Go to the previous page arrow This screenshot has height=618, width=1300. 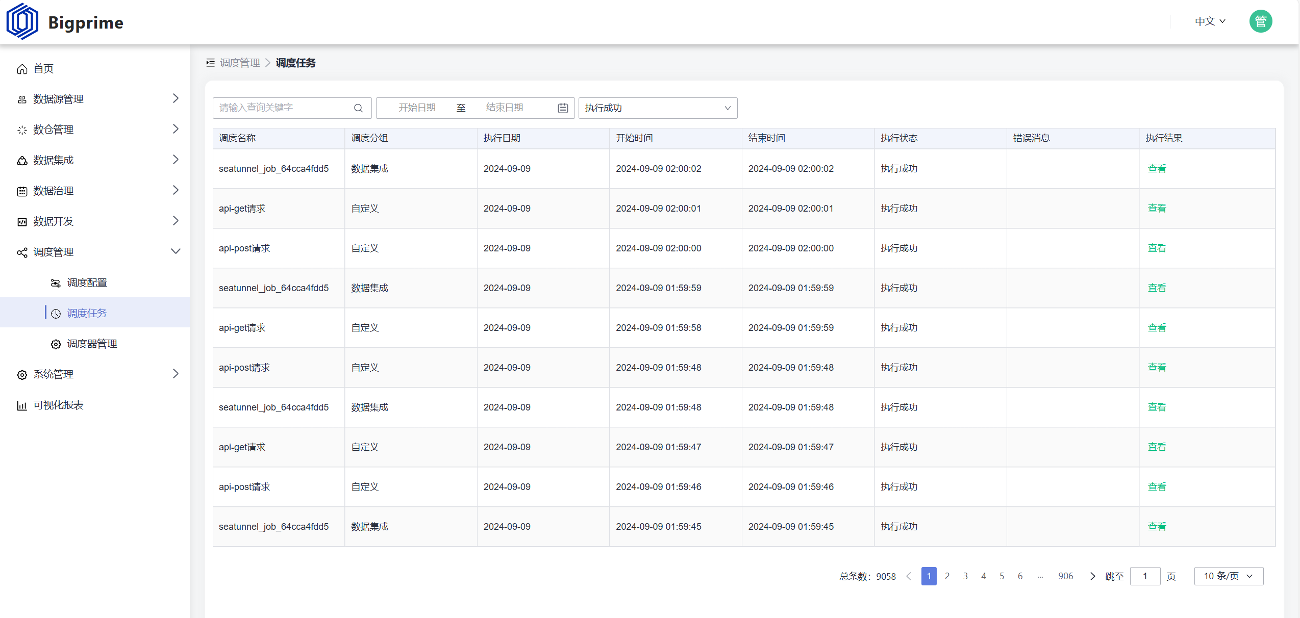click(x=909, y=576)
